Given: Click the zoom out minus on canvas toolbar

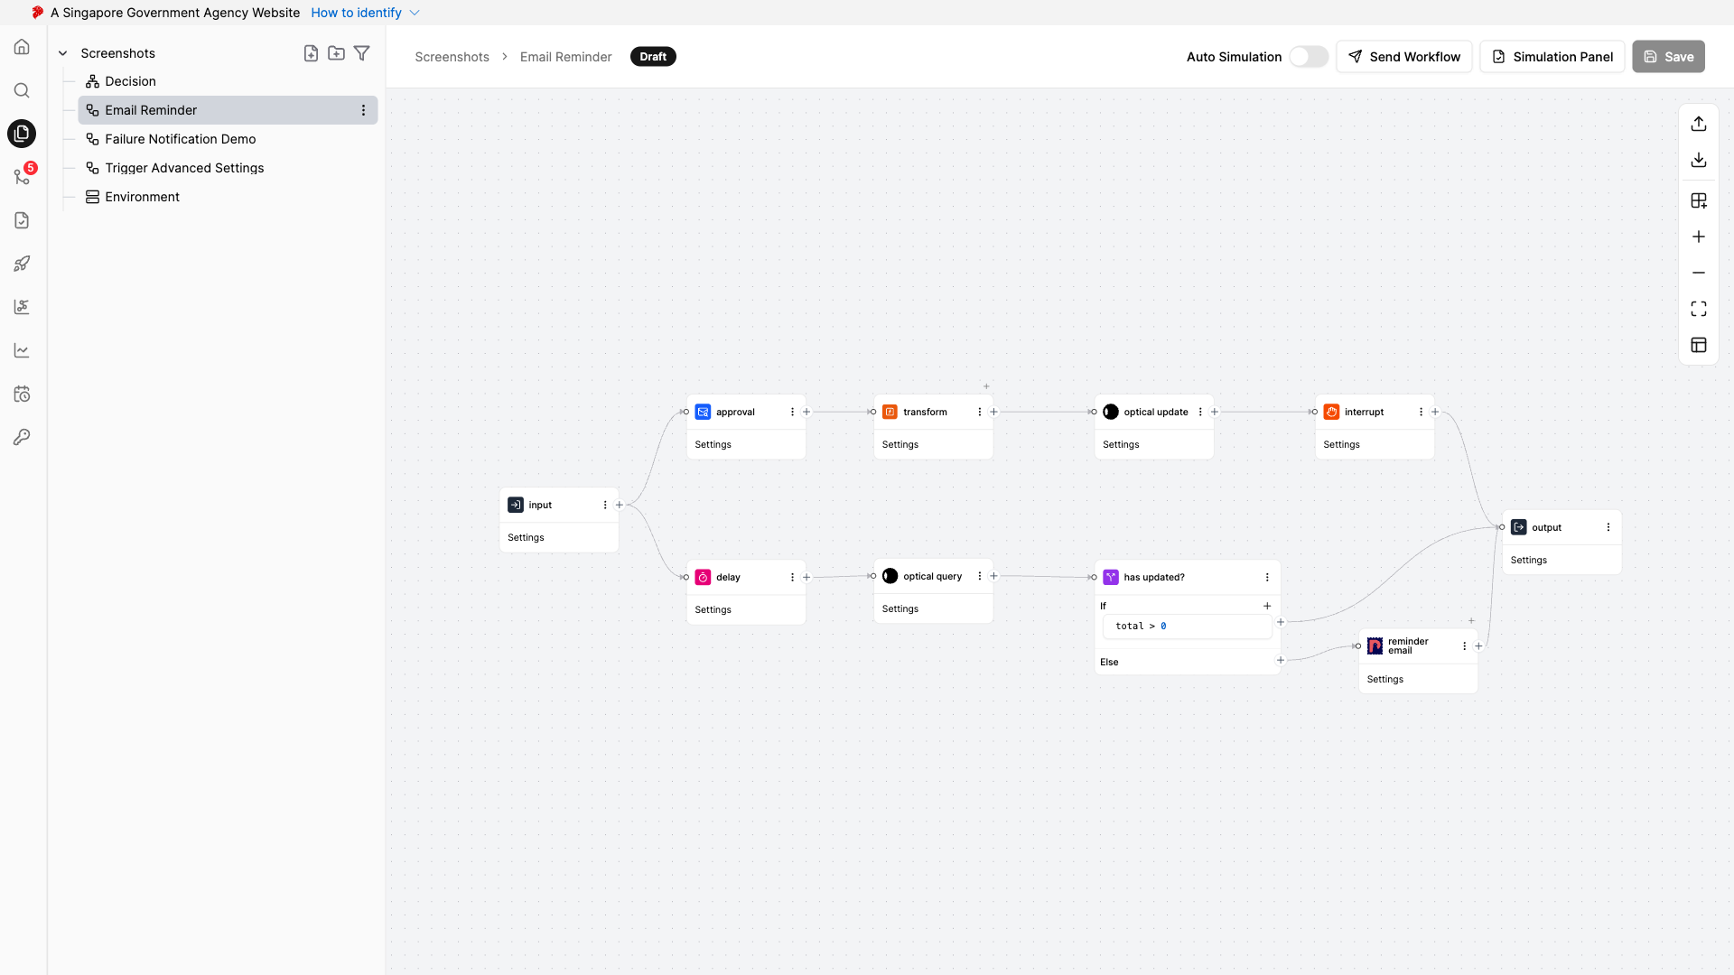Looking at the screenshot, I should point(1699,273).
